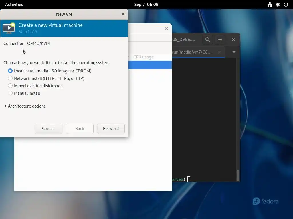Click the network status icon
This screenshot has height=219, width=293.
click(x=270, y=5)
